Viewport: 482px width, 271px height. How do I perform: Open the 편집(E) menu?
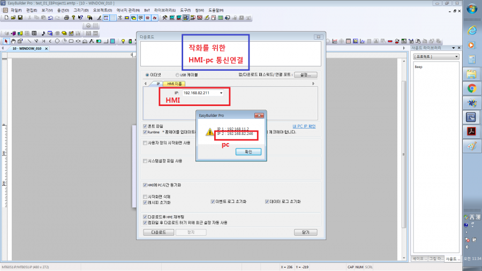pyautogui.click(x=32, y=11)
